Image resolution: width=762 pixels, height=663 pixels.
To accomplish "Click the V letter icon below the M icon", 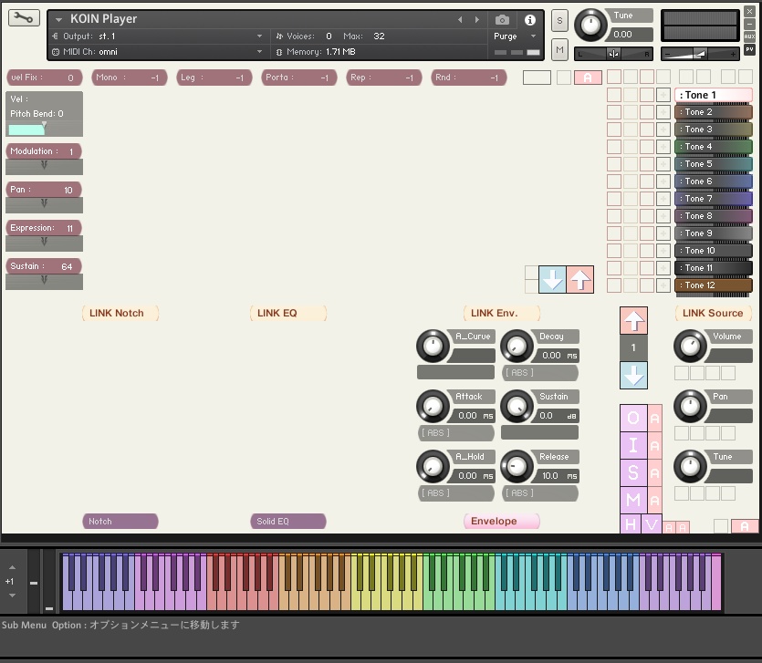I will pyautogui.click(x=652, y=526).
